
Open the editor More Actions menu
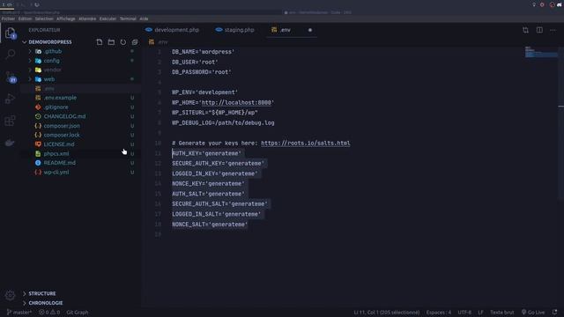point(553,30)
